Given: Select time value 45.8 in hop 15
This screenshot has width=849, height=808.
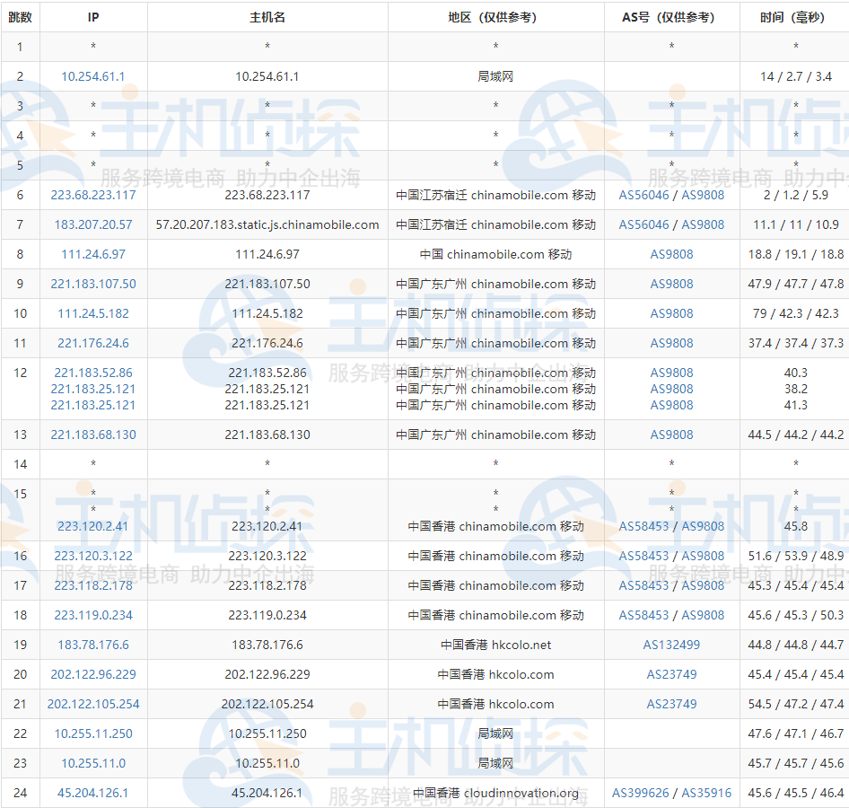Looking at the screenshot, I should point(795,526).
